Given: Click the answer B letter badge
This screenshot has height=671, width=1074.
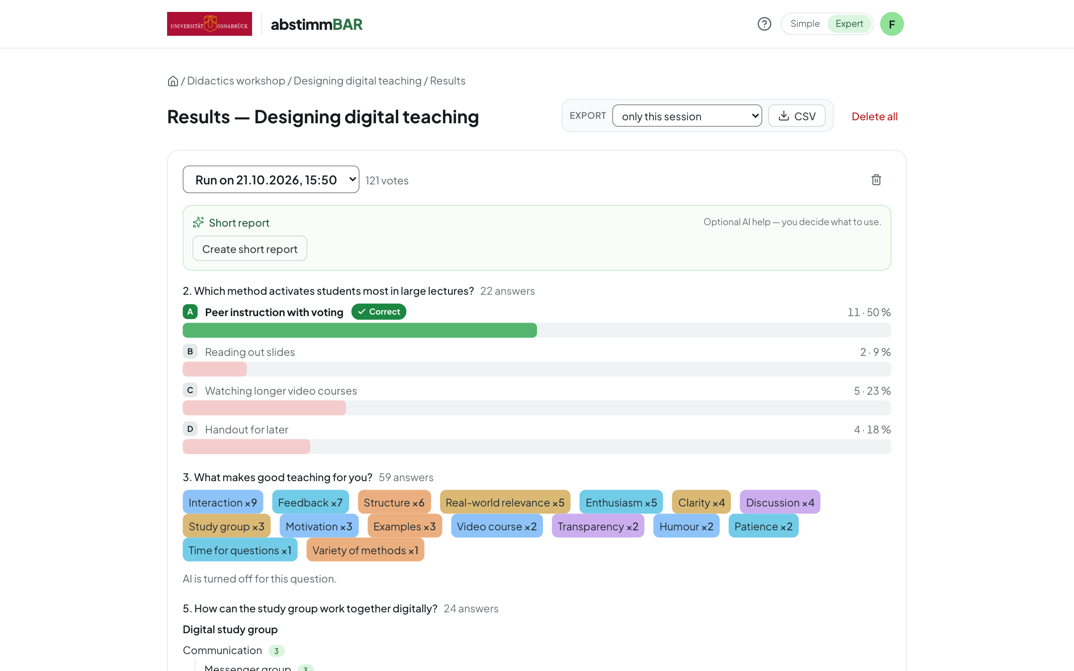Looking at the screenshot, I should tap(190, 351).
